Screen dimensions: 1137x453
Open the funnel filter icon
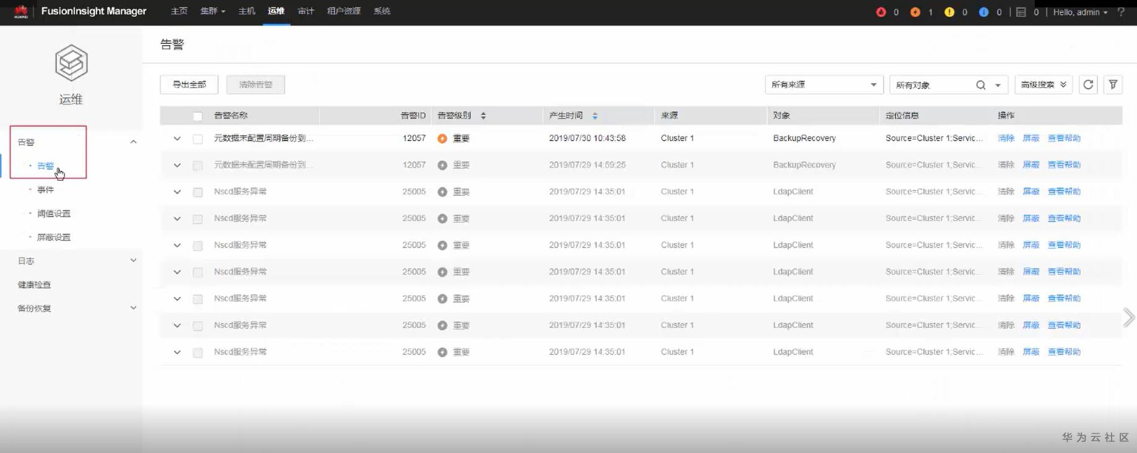pyautogui.click(x=1113, y=84)
